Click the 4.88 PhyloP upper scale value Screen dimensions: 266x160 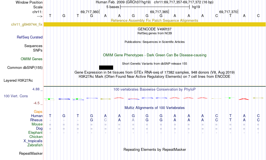click(x=36, y=89)
